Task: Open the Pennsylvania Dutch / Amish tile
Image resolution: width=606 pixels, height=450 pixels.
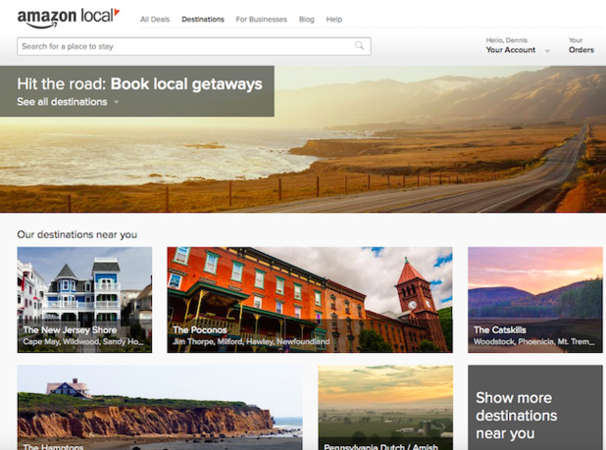Action: pos(384,407)
